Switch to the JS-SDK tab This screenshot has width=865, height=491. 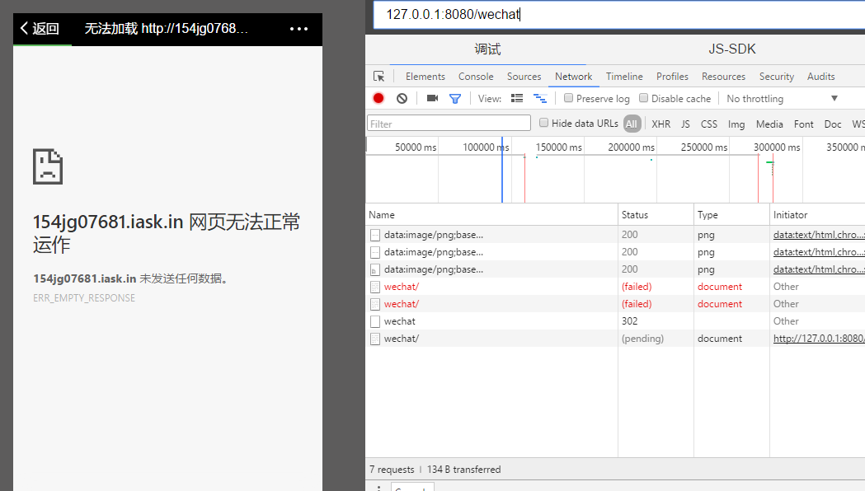[x=732, y=49]
